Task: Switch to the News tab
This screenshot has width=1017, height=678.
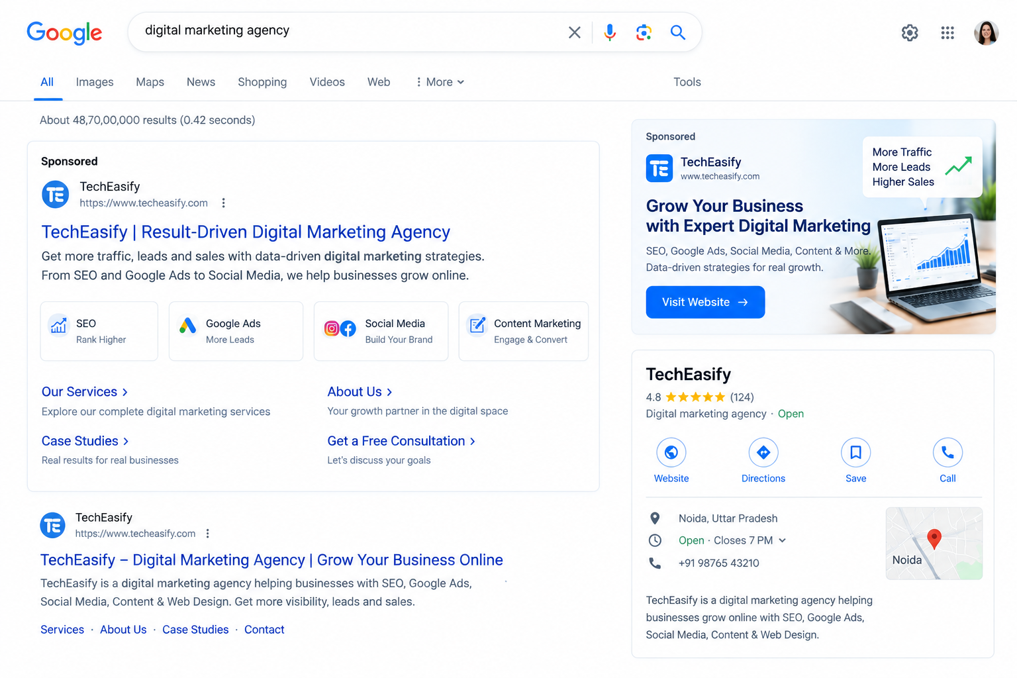Action: [201, 82]
